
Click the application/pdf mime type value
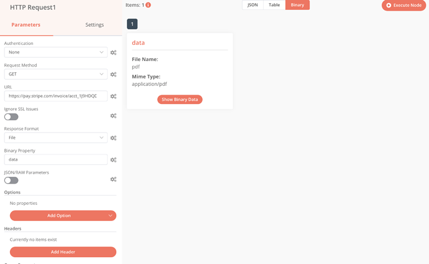click(149, 84)
